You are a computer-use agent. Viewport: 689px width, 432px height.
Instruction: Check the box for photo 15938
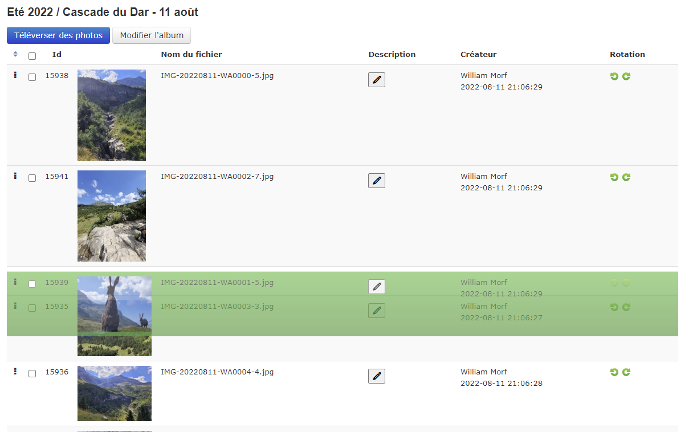tap(32, 77)
